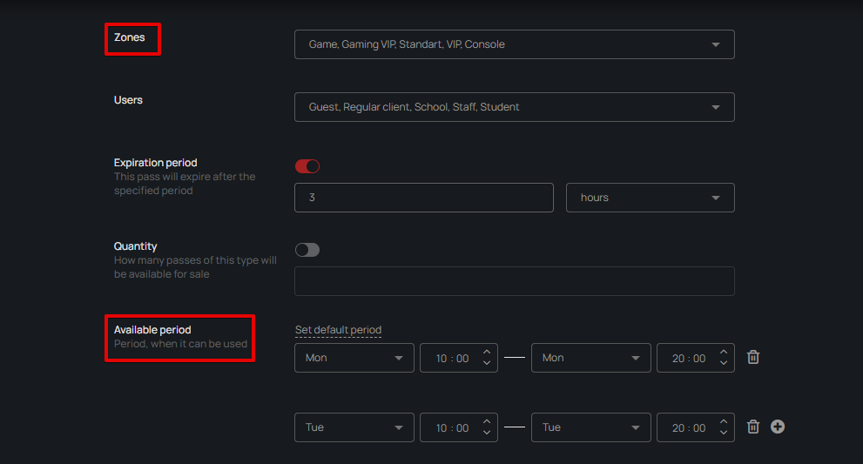Increase the Monday 10:00 start time
This screenshot has height=464, width=863.
point(487,353)
